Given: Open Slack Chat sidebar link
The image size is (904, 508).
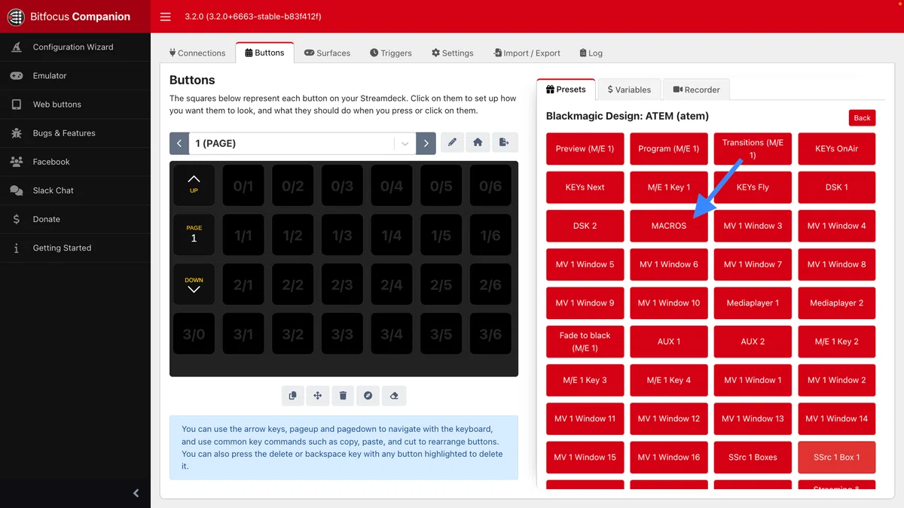Looking at the screenshot, I should (x=75, y=190).
